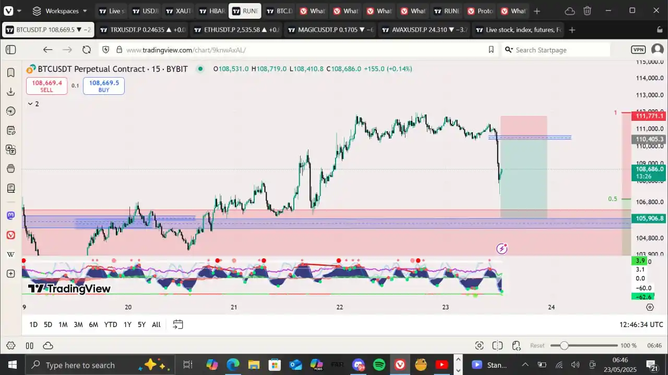Screen dimensions: 668x375
Task: Add new tab in top tab bar
Action: click(537, 11)
